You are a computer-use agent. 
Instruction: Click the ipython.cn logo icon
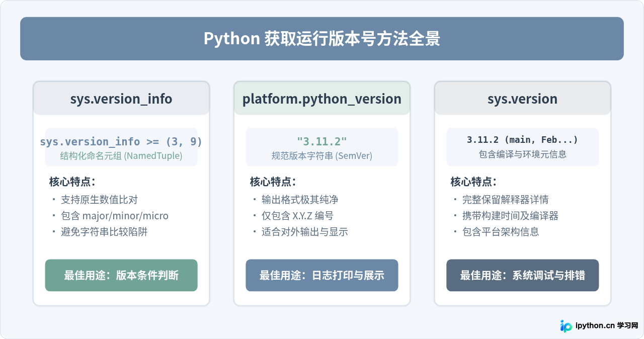point(566,326)
